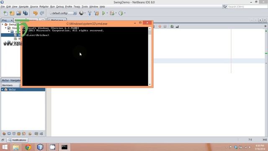This screenshot has height=151, width=268.
Task: Click the Save All toolbar icon
Action: pos(25,13)
